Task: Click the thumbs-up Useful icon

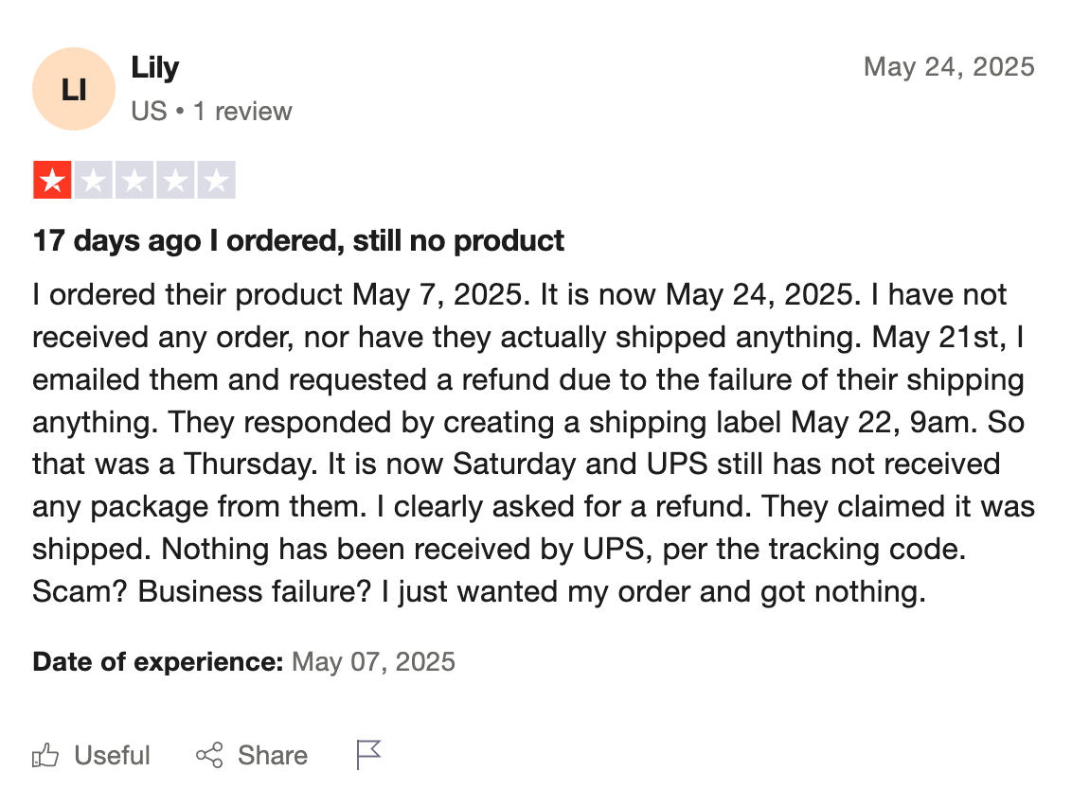Action: (45, 755)
